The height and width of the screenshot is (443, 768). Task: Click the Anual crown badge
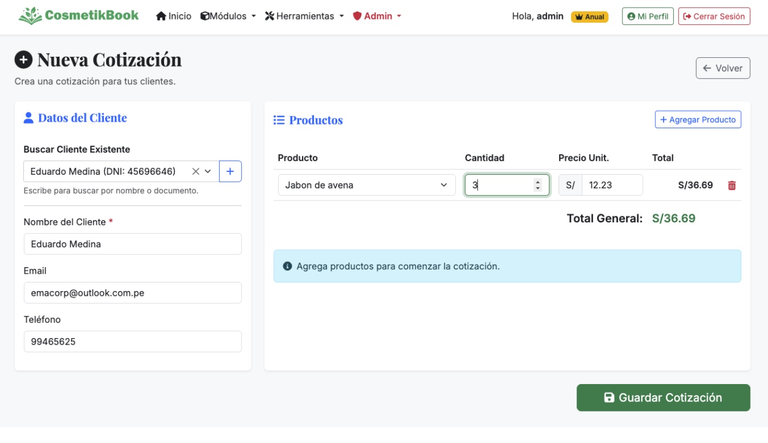click(589, 17)
